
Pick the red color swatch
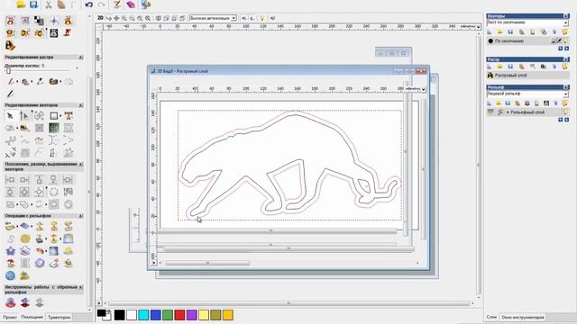pyautogui.click(x=179, y=315)
